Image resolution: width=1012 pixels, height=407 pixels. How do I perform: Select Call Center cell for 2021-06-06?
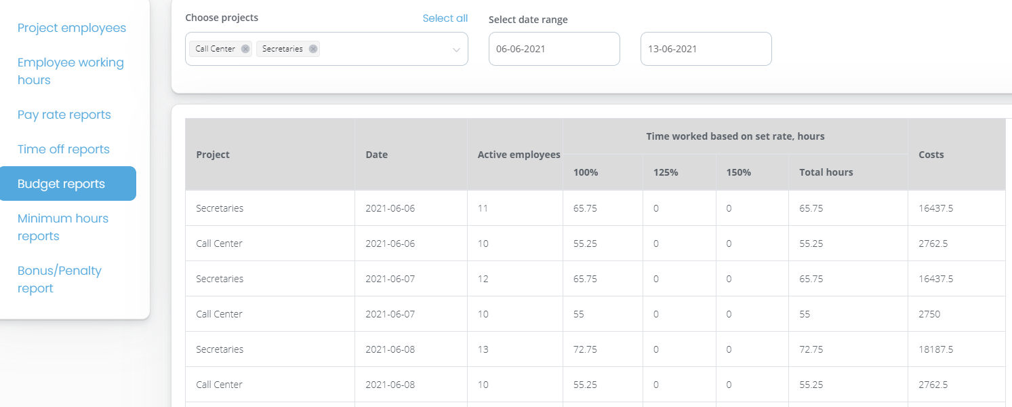pos(270,244)
